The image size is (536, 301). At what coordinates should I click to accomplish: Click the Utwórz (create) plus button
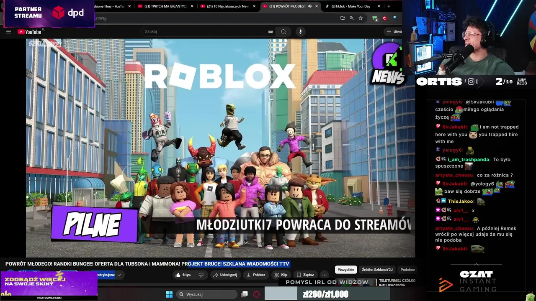pyautogui.click(x=394, y=32)
